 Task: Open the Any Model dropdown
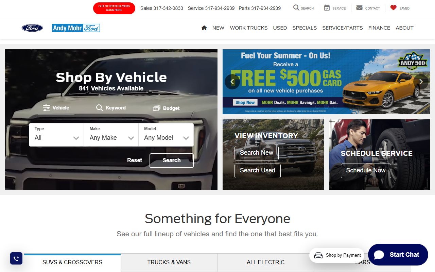(x=166, y=135)
